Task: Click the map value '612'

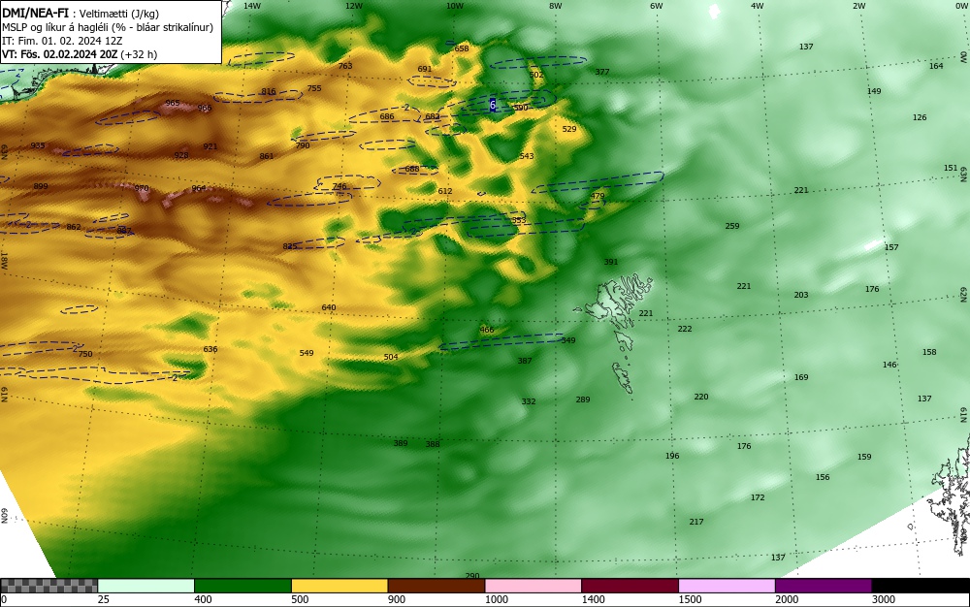Action: click(445, 192)
